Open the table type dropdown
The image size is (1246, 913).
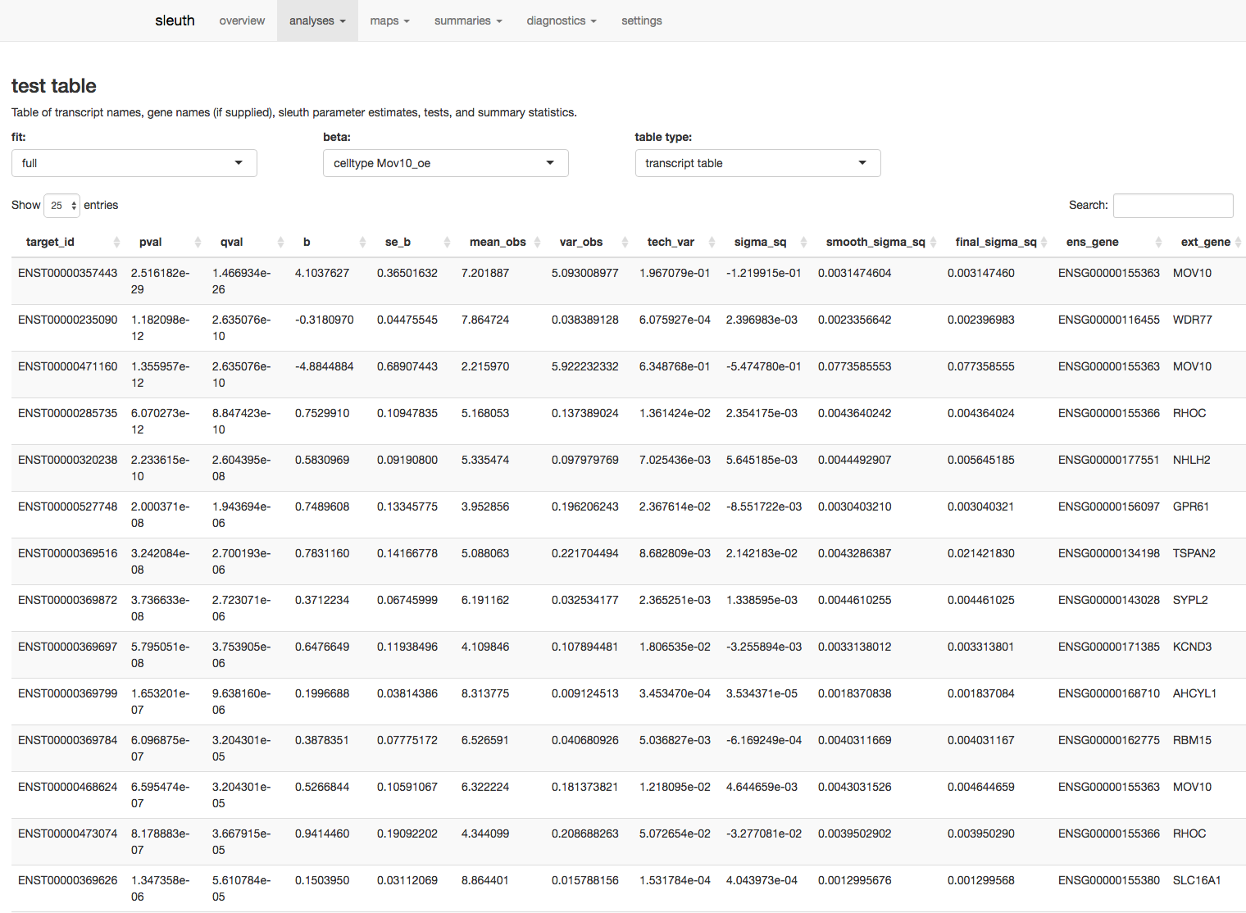[757, 163]
